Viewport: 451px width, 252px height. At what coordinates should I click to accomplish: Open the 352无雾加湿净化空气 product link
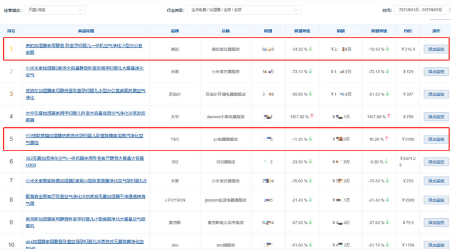[x=85, y=162]
